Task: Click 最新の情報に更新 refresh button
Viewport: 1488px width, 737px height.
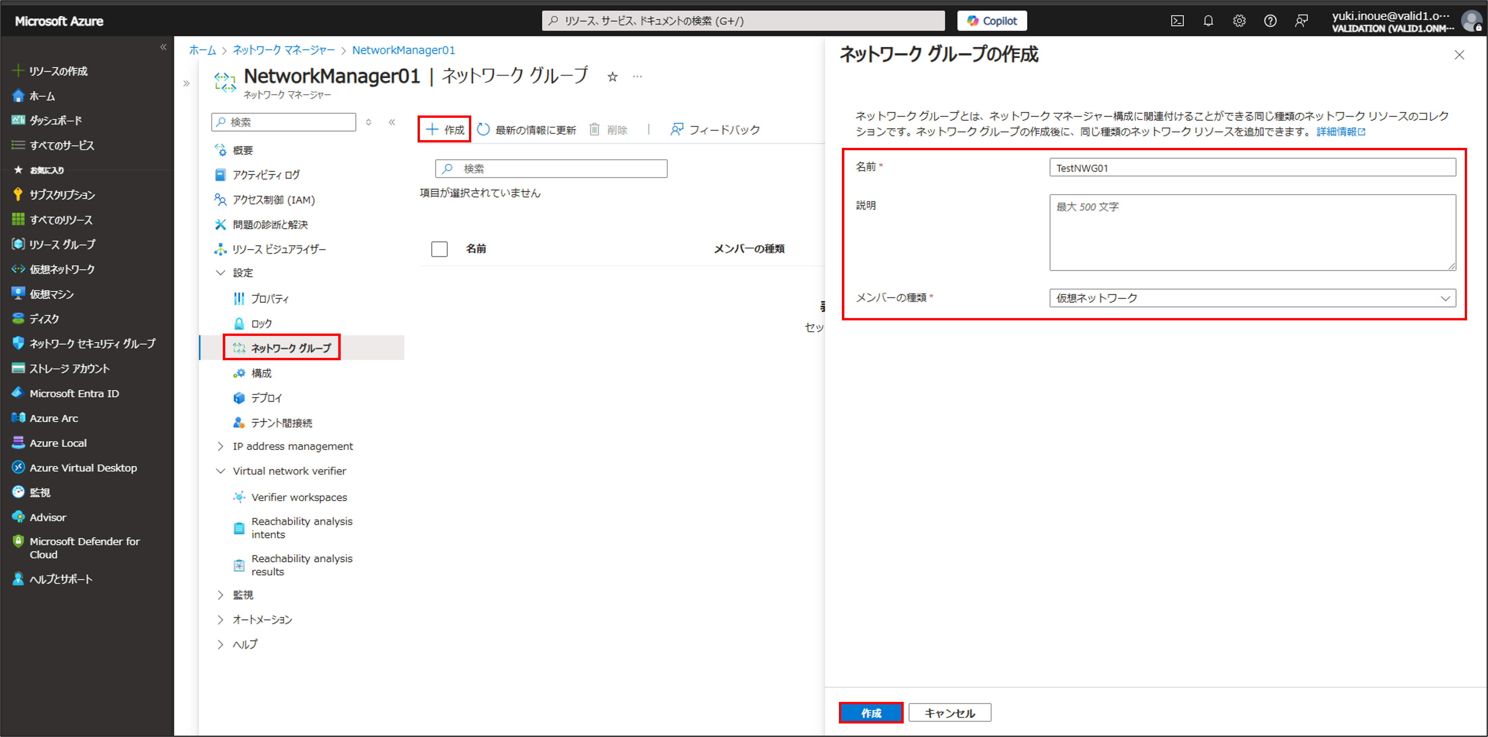Action: [526, 129]
